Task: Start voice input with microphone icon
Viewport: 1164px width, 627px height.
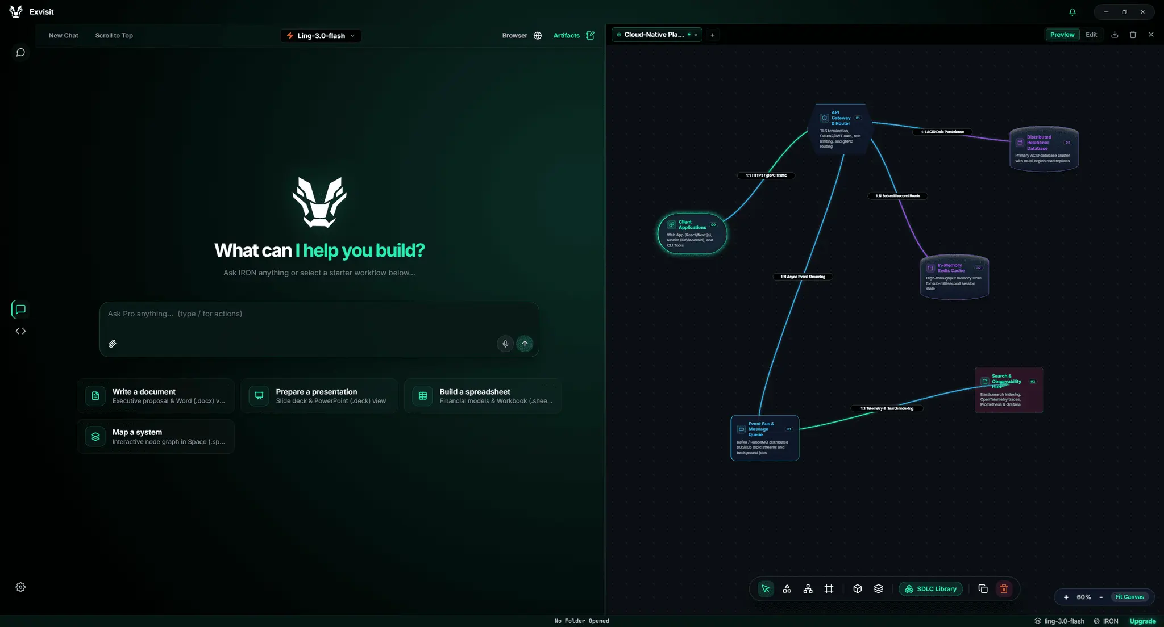Action: [x=505, y=344]
